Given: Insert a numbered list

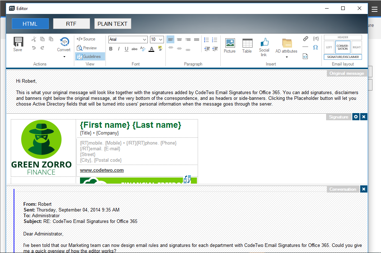Looking at the screenshot, I should pyautogui.click(x=215, y=40).
